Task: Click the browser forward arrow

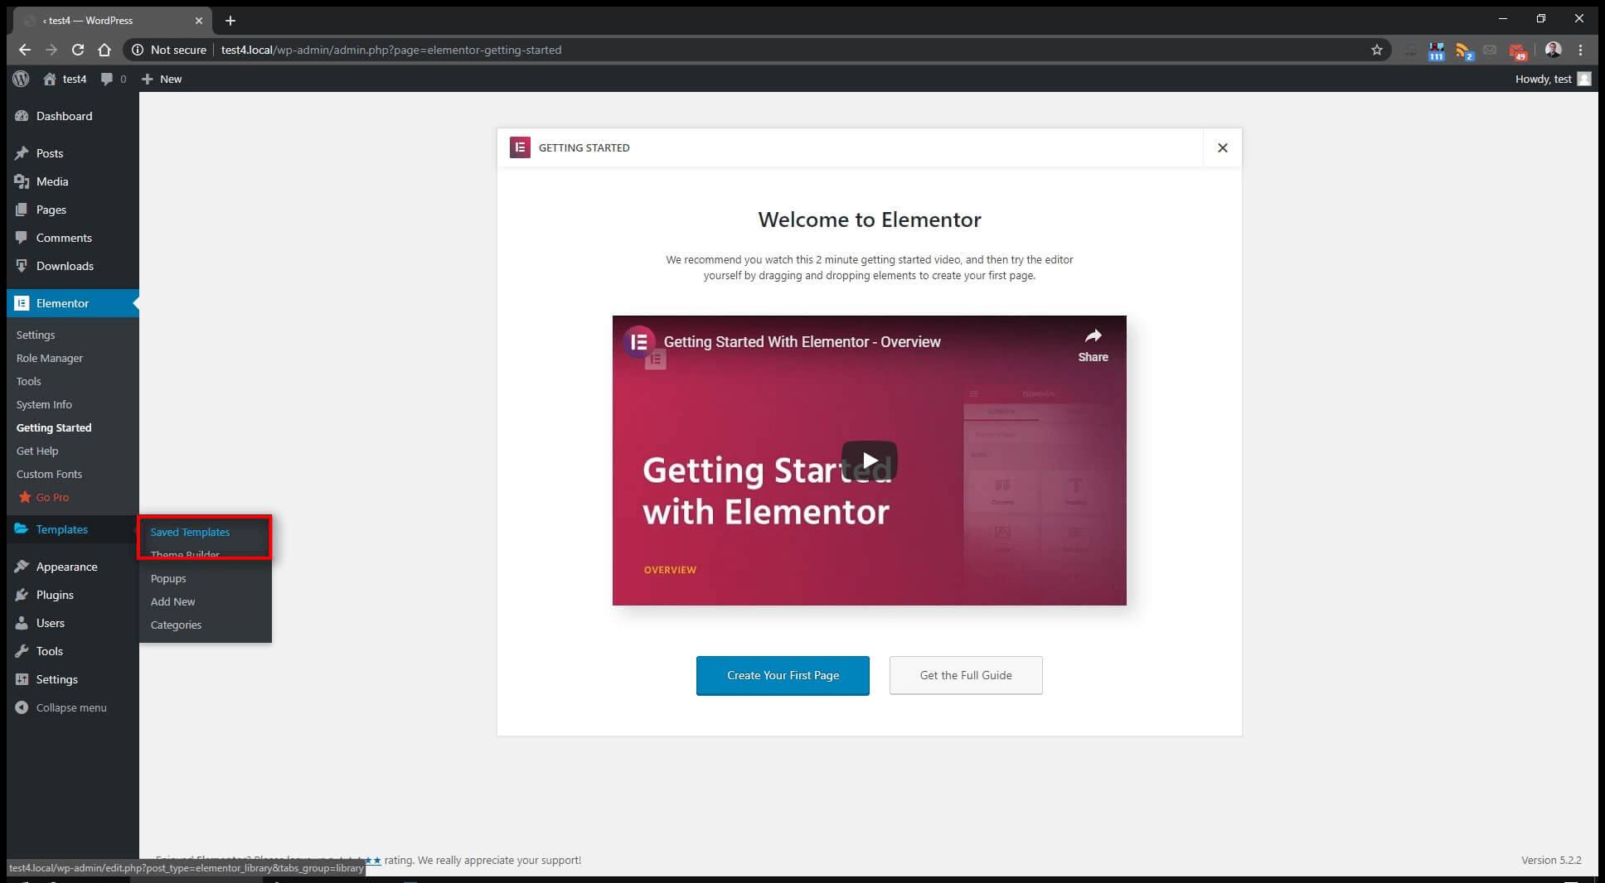Action: (x=51, y=50)
